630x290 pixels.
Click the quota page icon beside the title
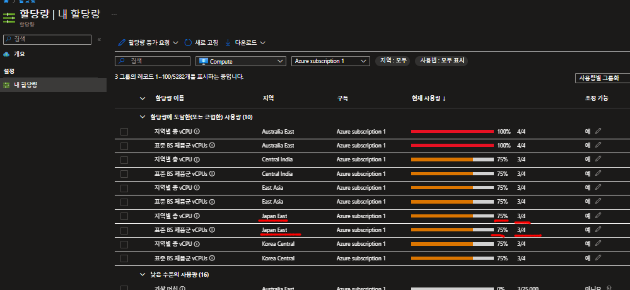click(x=9, y=18)
